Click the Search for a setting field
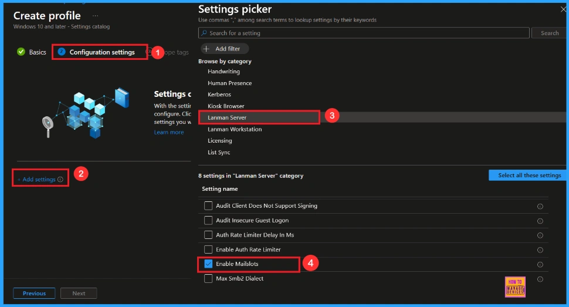The height and width of the screenshot is (307, 569). click(x=364, y=33)
